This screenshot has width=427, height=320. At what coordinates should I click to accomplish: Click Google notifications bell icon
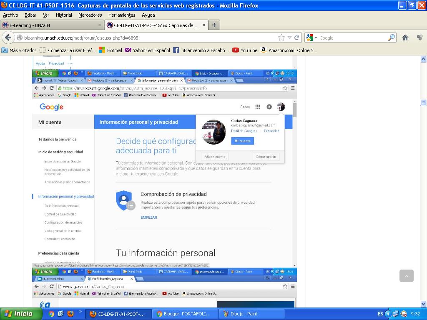pos(269,107)
